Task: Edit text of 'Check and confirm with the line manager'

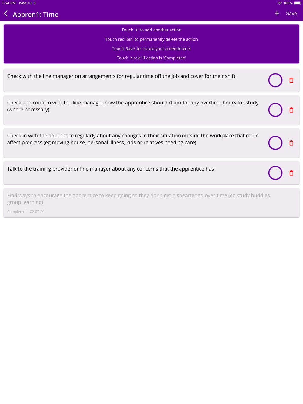Action: (133, 106)
